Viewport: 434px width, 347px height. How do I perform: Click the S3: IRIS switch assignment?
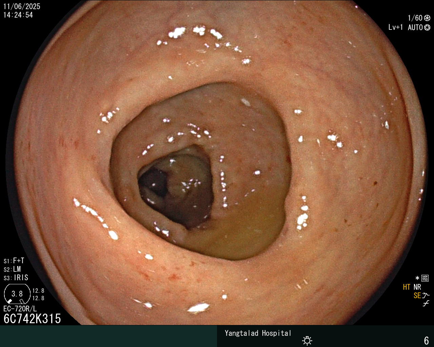pyautogui.click(x=16, y=278)
